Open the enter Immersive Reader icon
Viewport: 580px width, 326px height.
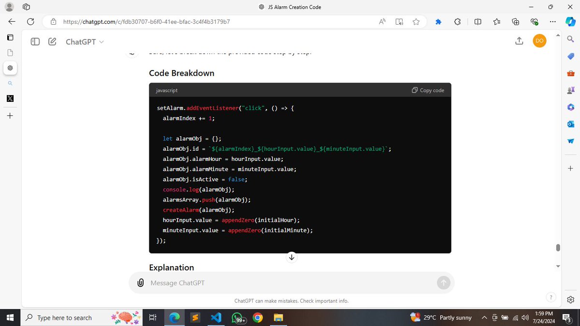tap(399, 22)
